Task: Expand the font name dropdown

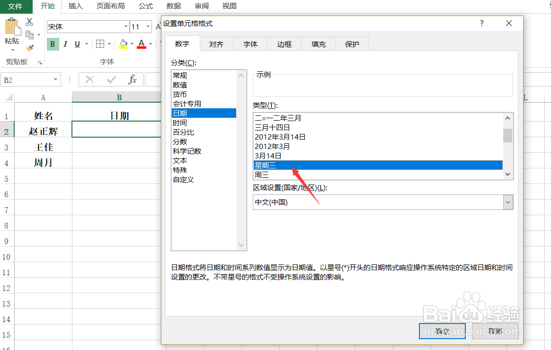Action: coord(126,26)
